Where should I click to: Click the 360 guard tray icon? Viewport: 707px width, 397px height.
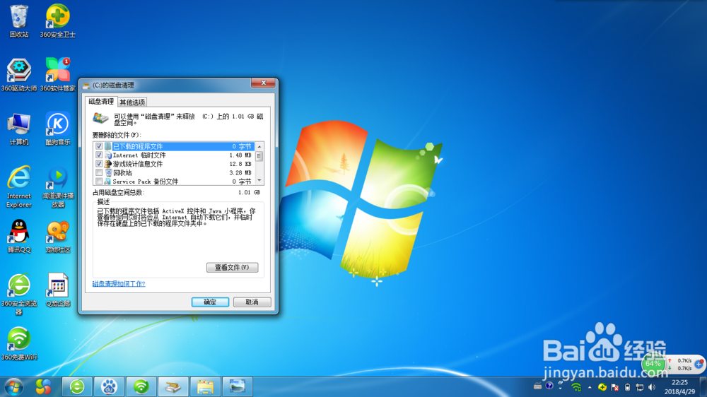602,387
